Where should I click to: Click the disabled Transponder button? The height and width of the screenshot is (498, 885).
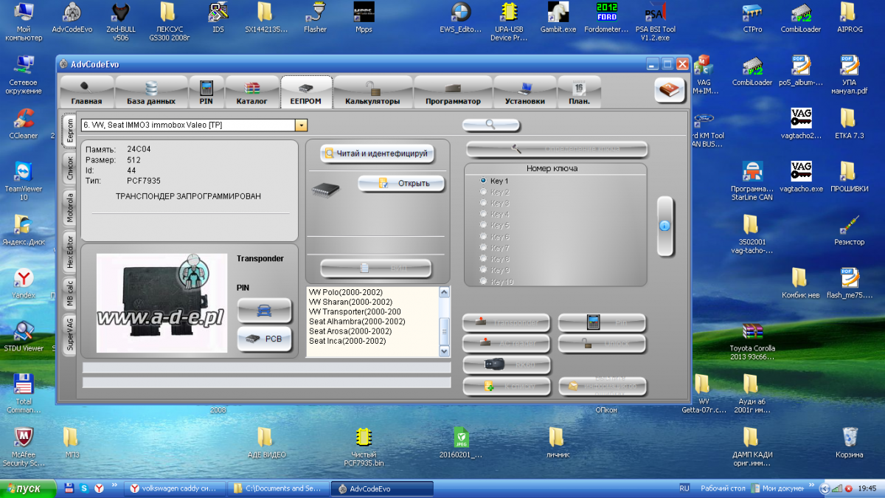pyautogui.click(x=507, y=322)
